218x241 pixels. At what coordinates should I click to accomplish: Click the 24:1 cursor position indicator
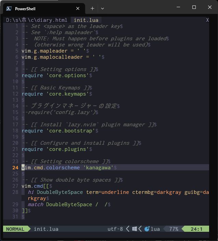click(x=196, y=229)
